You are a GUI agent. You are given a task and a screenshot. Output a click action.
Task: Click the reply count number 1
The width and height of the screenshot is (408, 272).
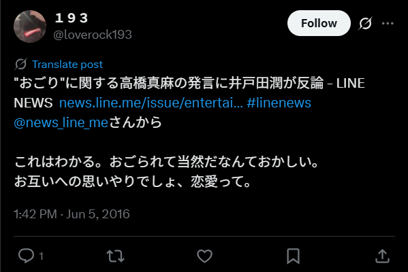[x=41, y=256]
